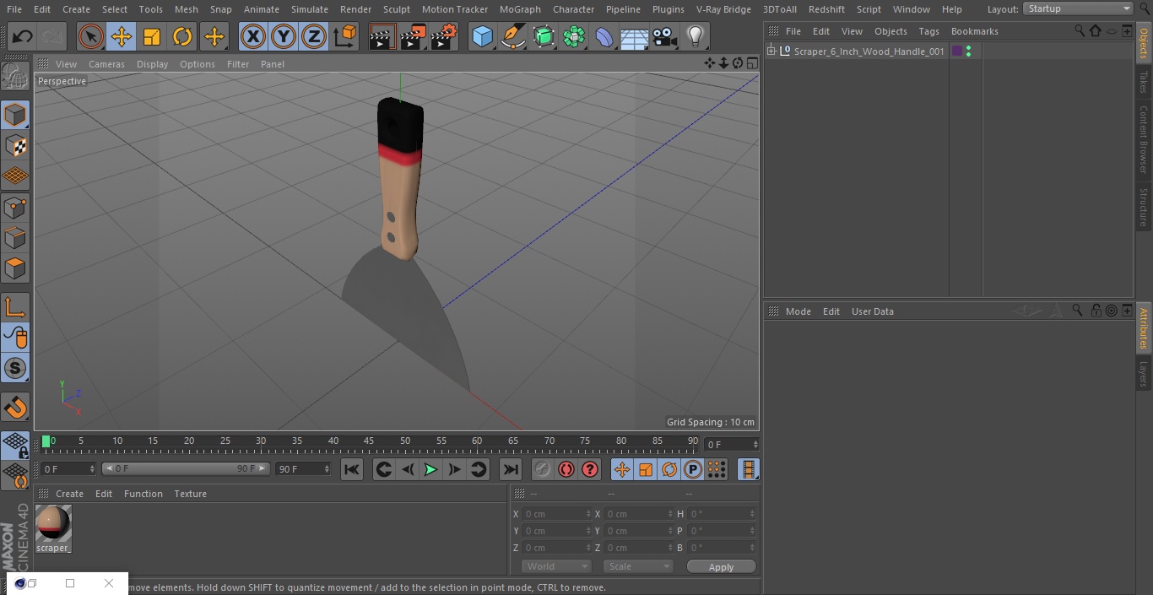Add a Subdivision Surface generator
This screenshot has height=595, width=1153.
pyautogui.click(x=544, y=36)
